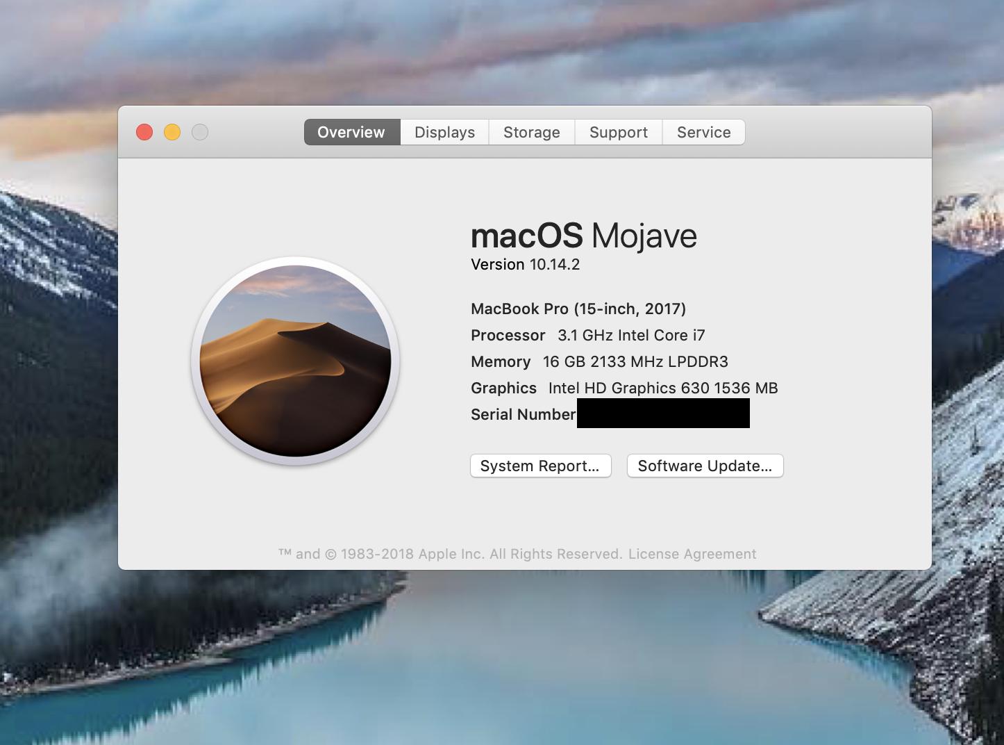This screenshot has width=1004, height=745.
Task: Click the System Report... button
Action: [x=541, y=466]
